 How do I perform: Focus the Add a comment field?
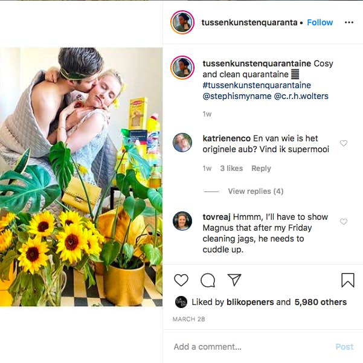(248, 347)
